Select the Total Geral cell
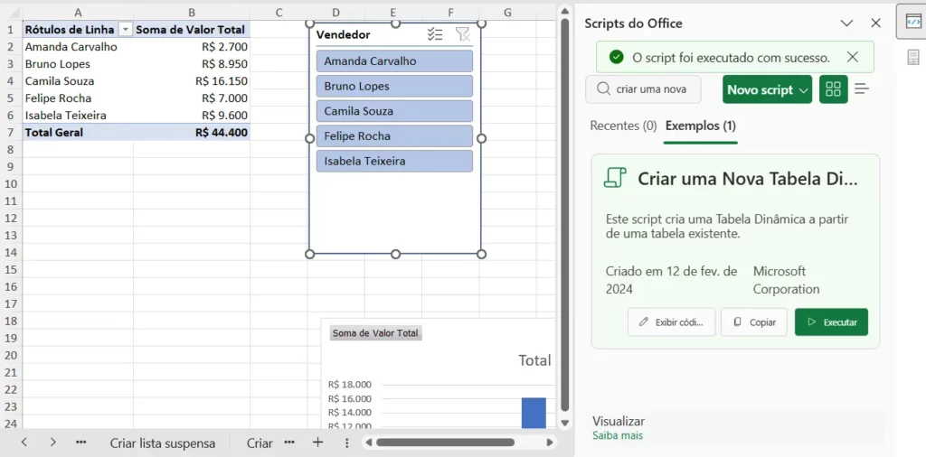The width and height of the screenshot is (926, 457). coord(78,132)
